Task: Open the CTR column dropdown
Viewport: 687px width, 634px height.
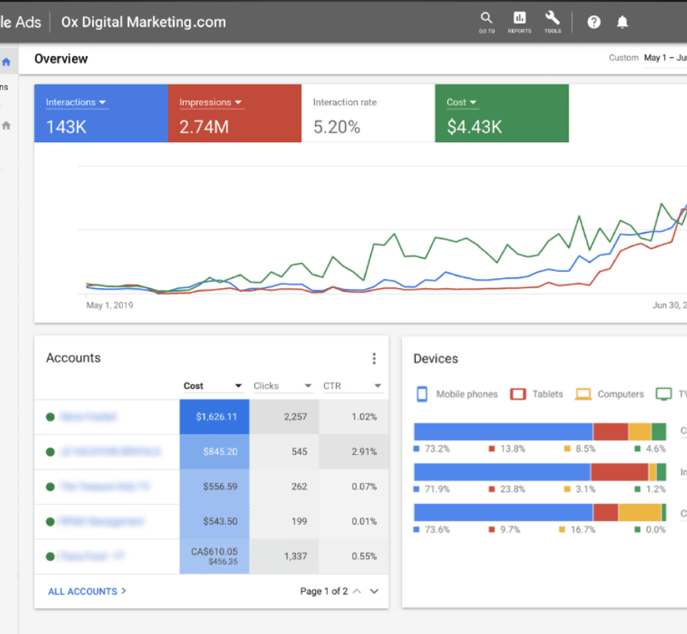Action: 378,386
